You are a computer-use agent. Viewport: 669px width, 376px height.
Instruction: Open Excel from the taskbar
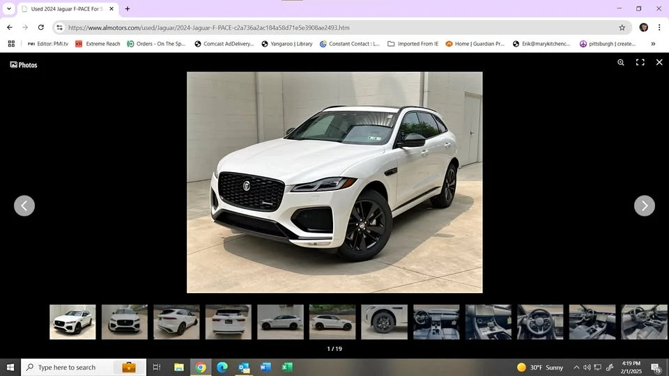coord(287,367)
